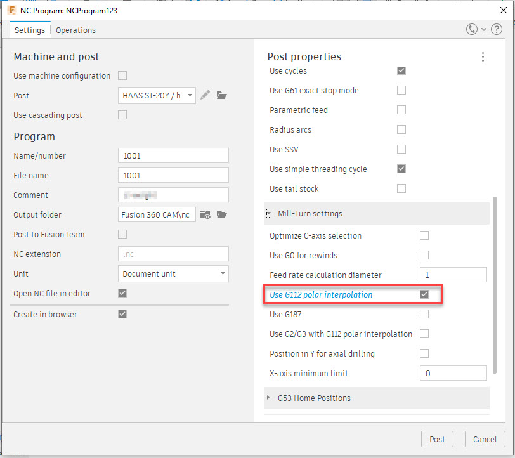Enable Use G61 exact stop mode
Viewport: 515px width, 458px height.
(401, 90)
